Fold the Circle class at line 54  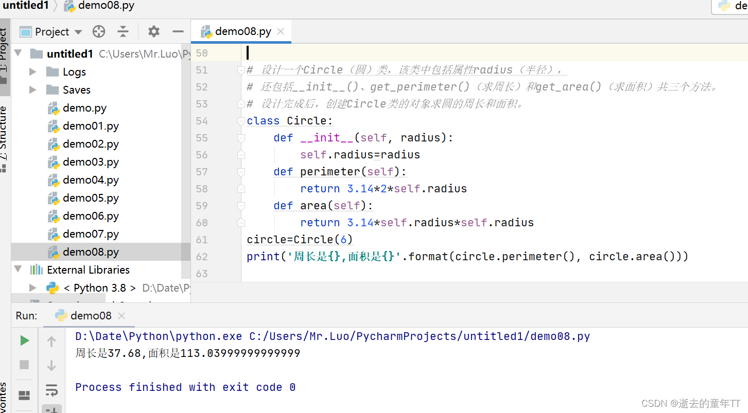241,121
